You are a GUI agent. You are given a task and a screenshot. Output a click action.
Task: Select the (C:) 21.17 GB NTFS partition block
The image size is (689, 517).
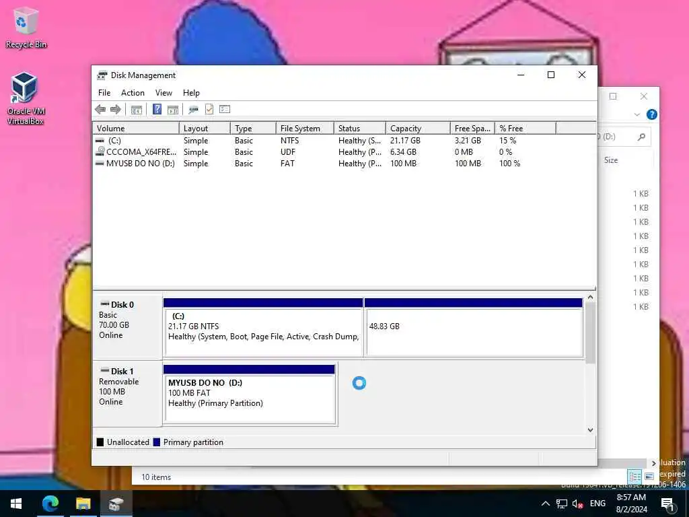263,328
